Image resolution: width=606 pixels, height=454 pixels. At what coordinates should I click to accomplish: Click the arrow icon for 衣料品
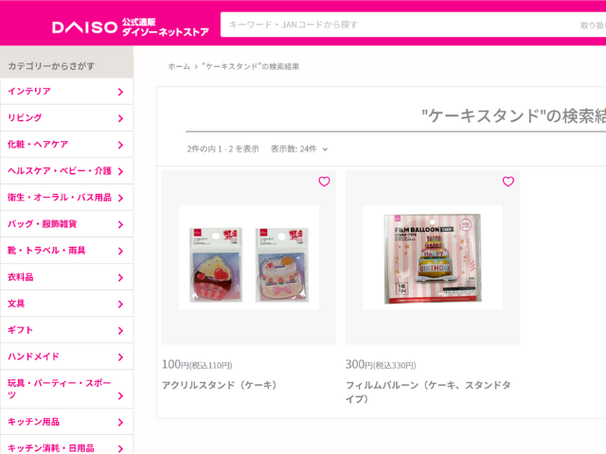[x=120, y=277]
